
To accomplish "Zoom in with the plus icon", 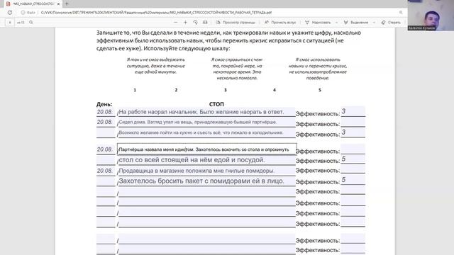I will (x=185, y=22).
